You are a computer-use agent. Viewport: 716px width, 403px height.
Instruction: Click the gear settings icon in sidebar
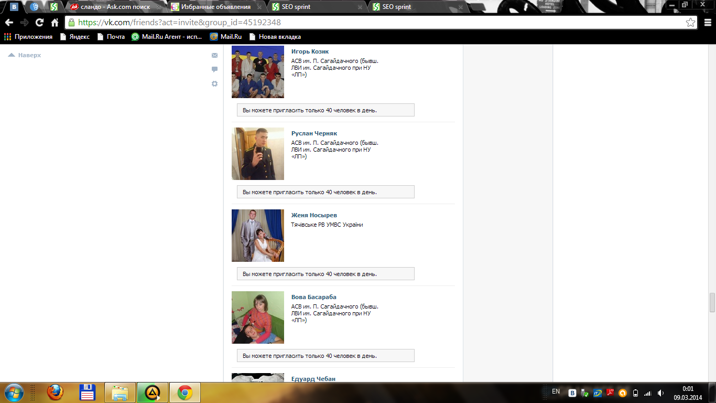[x=214, y=83]
